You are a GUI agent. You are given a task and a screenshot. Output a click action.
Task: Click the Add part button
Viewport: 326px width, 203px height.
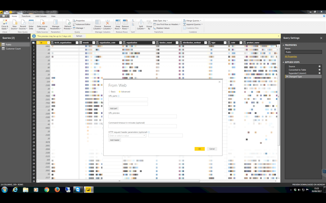pos(114,108)
